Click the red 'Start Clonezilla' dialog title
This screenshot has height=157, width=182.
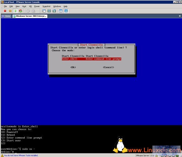point(91,45)
